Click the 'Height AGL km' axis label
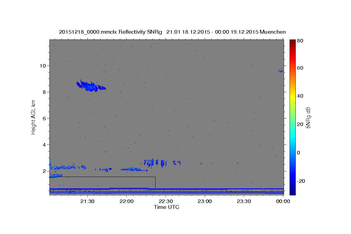The width and height of the screenshot is (351, 234). 33,117
